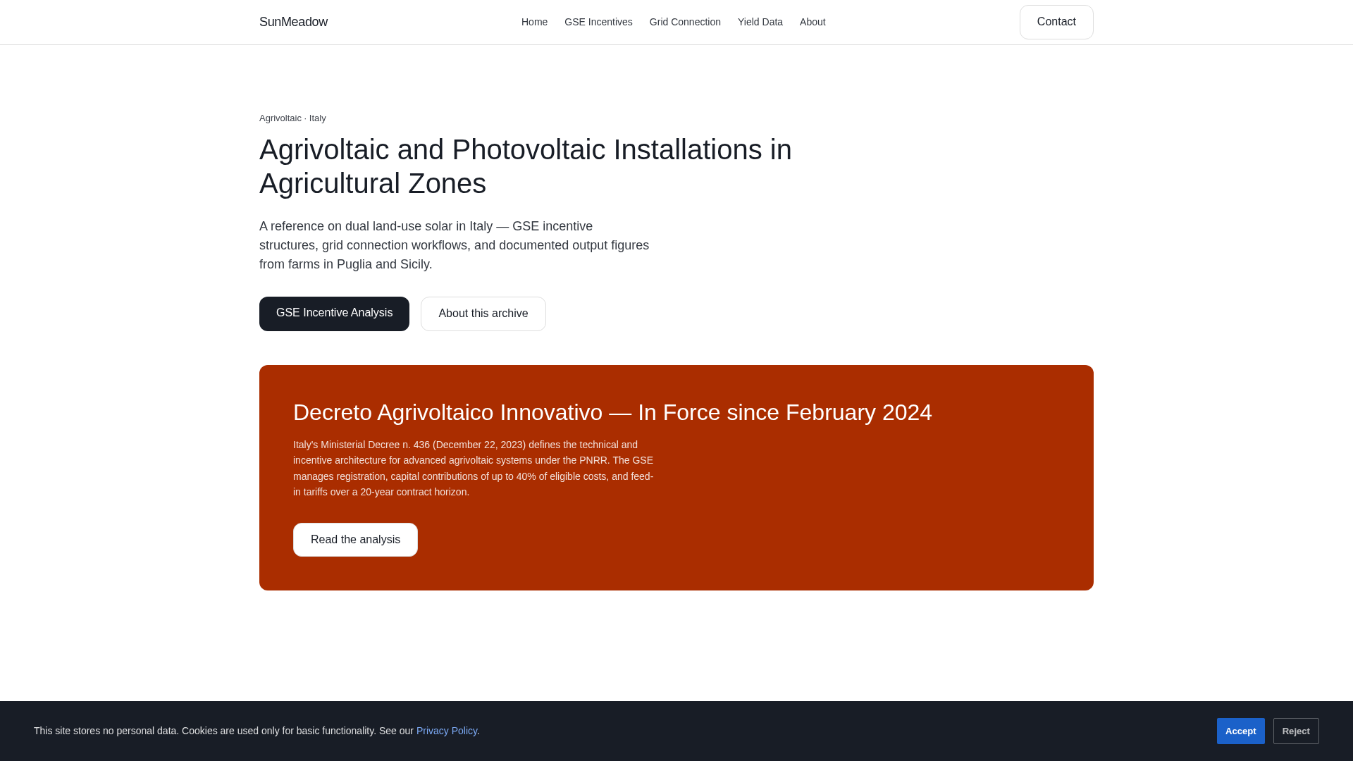Open Grid Connection nav item

pyautogui.click(x=685, y=22)
